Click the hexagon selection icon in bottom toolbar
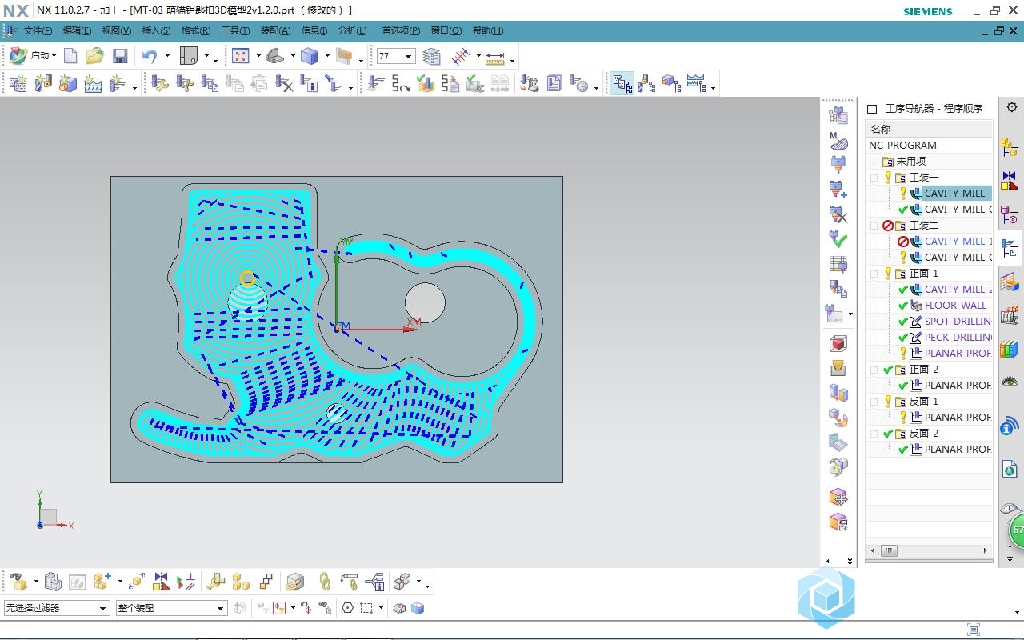The image size is (1024, 640). [347, 608]
